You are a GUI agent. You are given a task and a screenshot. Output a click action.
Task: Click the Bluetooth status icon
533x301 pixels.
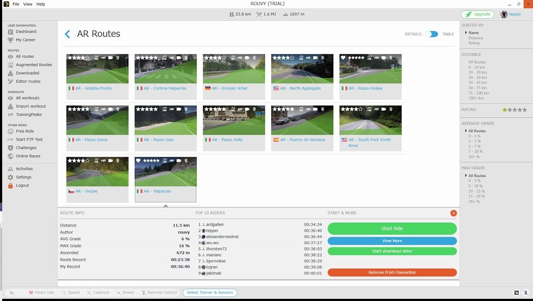tap(526, 293)
